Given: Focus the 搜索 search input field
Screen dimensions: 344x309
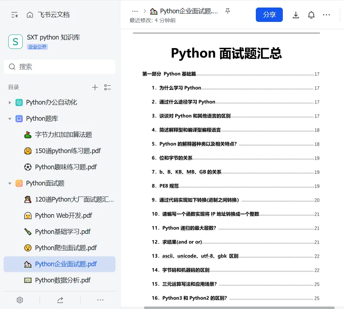Looking at the screenshot, I should point(59,67).
